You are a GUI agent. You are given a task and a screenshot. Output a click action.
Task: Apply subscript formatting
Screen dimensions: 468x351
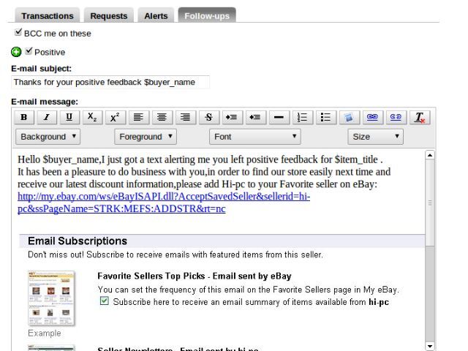pyautogui.click(x=92, y=117)
